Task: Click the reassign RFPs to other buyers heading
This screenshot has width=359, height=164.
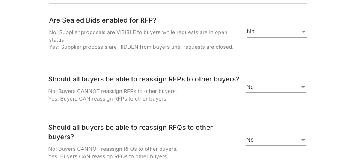Action: 144,79
